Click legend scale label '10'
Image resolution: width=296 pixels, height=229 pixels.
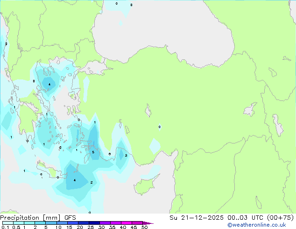(58, 227)
